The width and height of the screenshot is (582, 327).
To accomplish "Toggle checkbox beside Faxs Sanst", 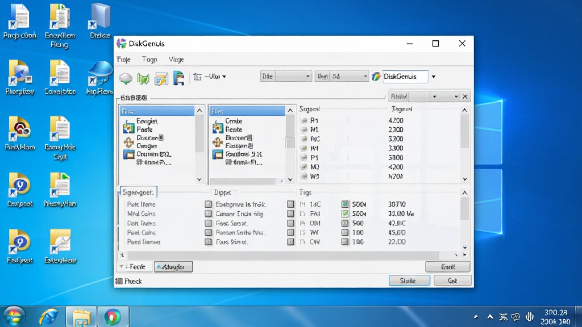I will click(208, 242).
